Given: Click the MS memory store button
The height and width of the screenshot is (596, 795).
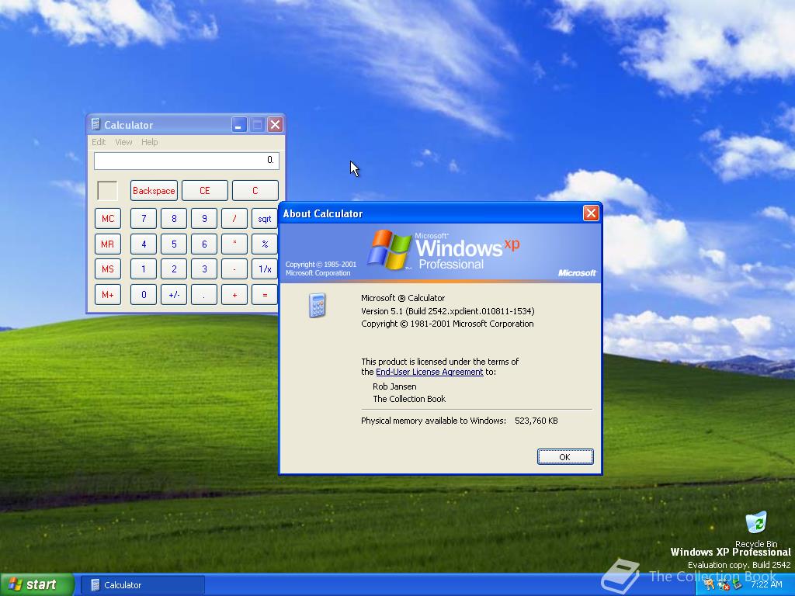Looking at the screenshot, I should tap(107, 269).
